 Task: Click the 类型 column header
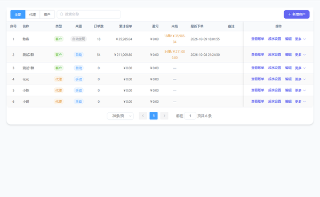click(x=59, y=26)
